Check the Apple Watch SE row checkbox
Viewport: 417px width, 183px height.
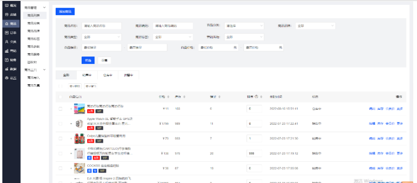[x=60, y=124]
